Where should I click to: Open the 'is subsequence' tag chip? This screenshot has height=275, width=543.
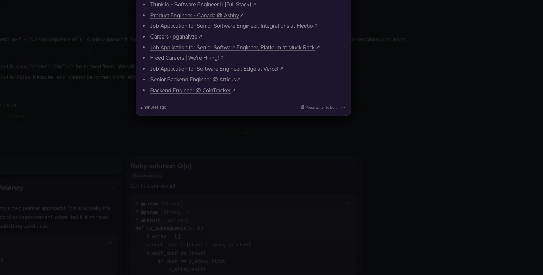click(x=146, y=175)
